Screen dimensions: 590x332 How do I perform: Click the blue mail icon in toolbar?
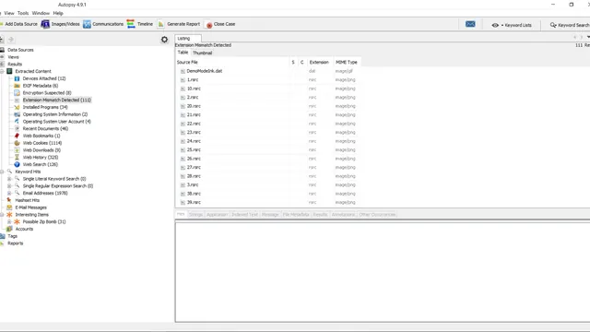[470, 24]
